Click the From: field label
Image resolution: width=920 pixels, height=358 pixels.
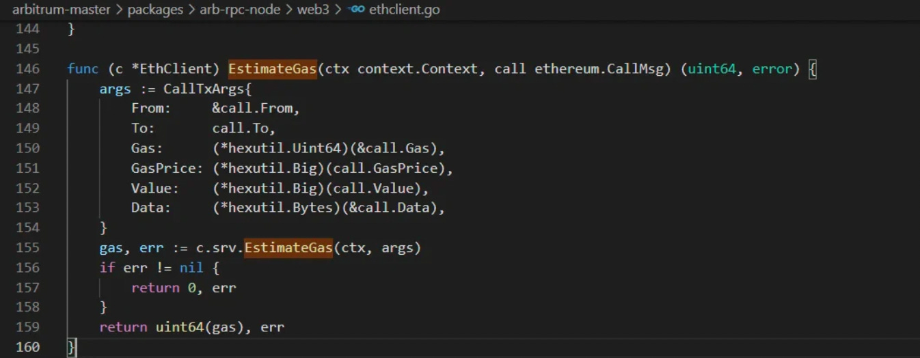151,109
